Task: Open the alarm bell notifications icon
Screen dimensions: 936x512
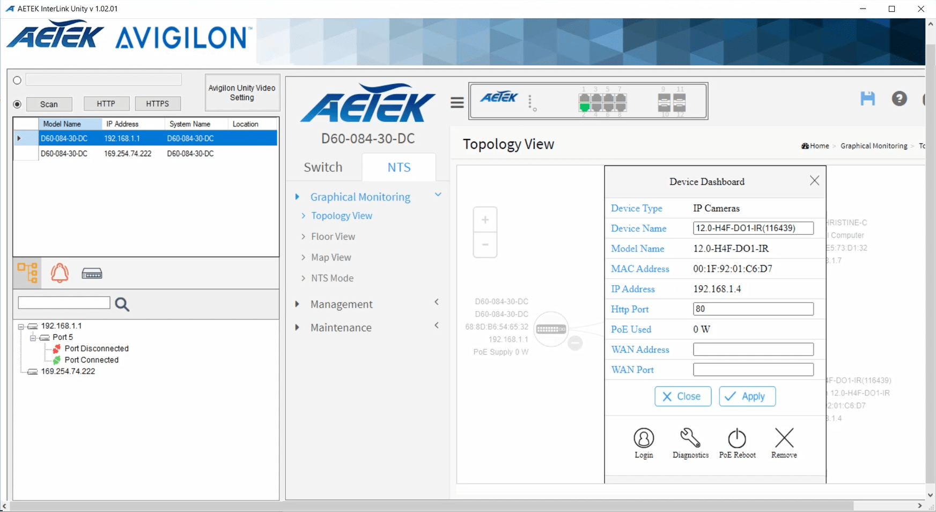Action: click(x=60, y=273)
